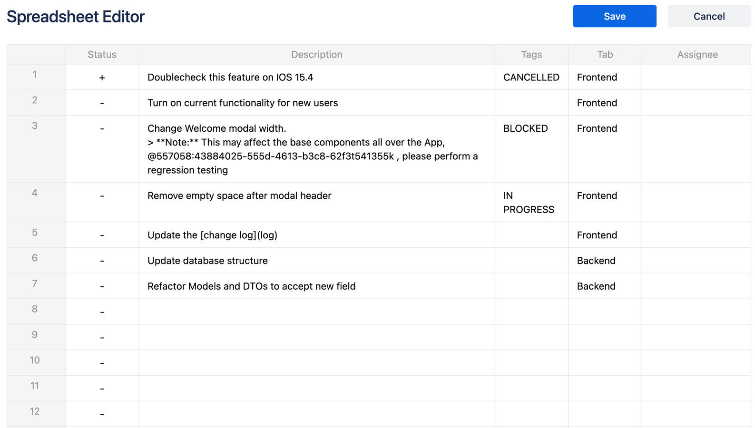755x428 pixels.
Task: Click the '-' status cell in row 12
Action: pyautogui.click(x=102, y=414)
